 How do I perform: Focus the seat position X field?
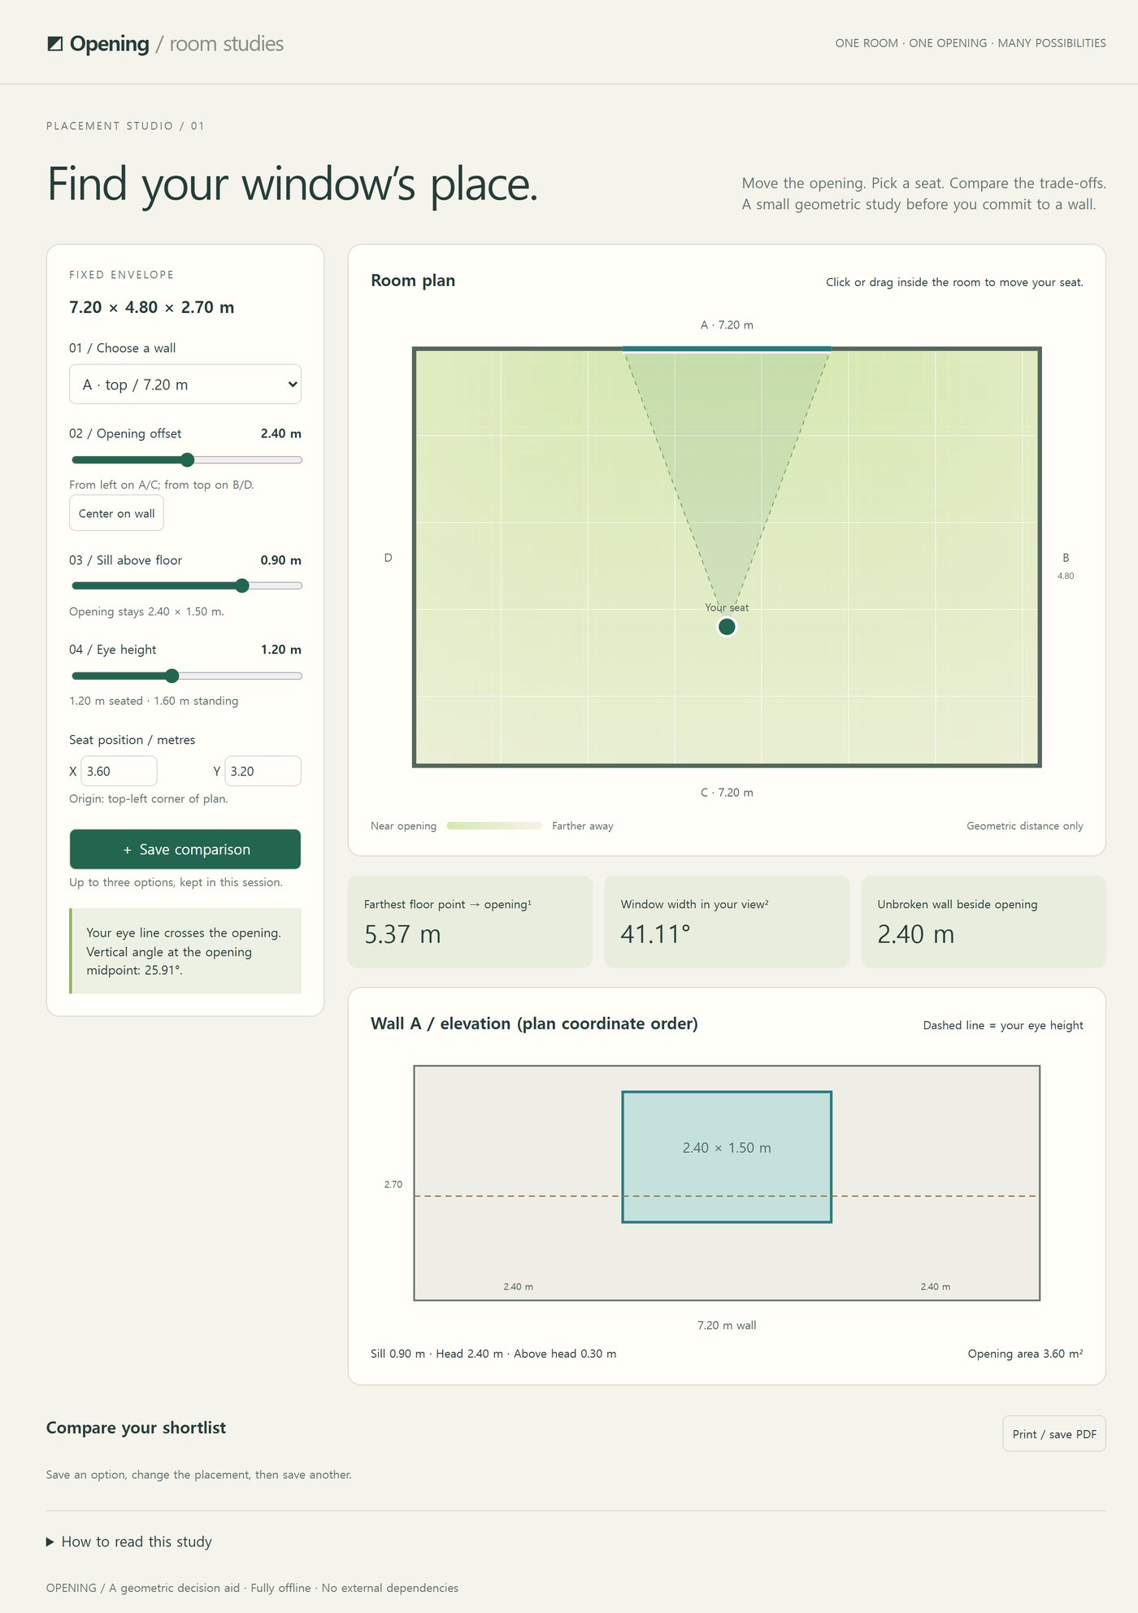119,771
